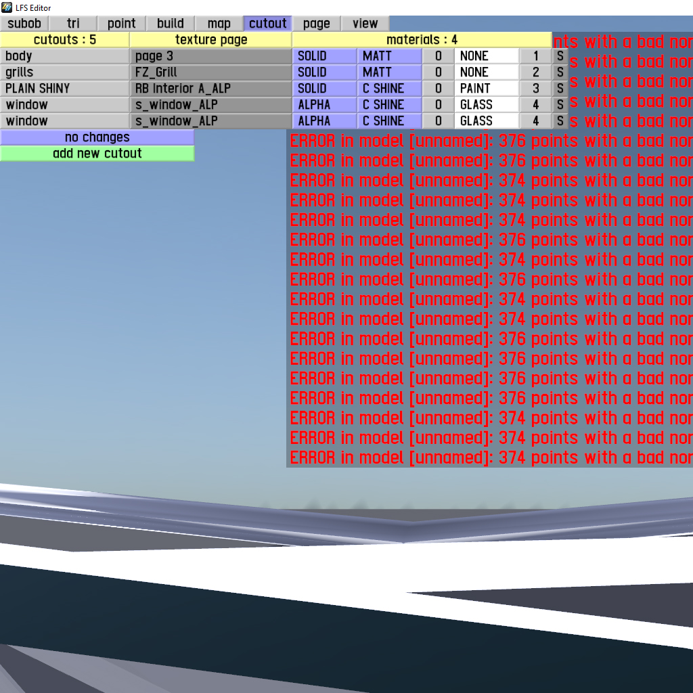Open the build tab
Image resolution: width=693 pixels, height=693 pixels.
(x=170, y=24)
